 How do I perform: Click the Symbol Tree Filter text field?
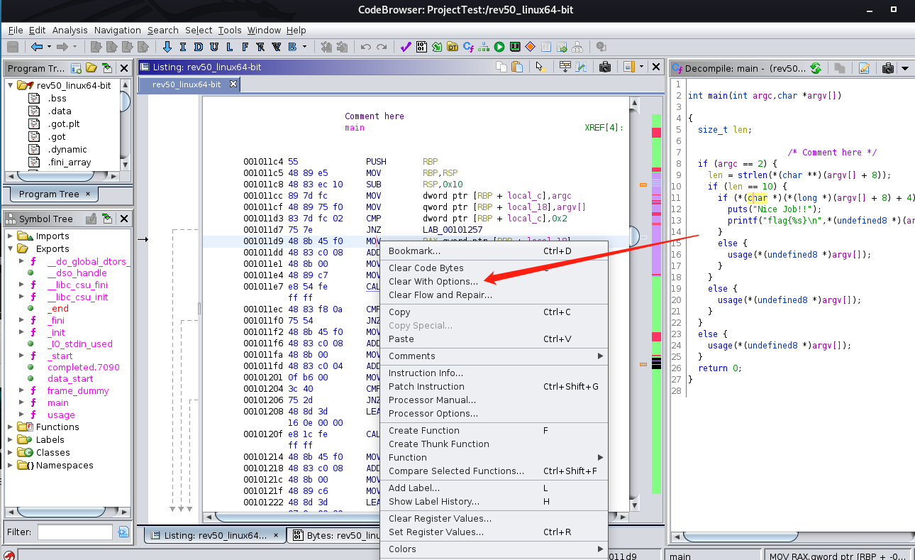[x=74, y=532]
